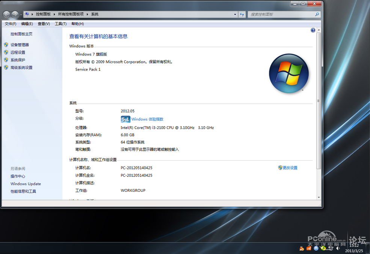Click the shield icon next to 更改设置
The width and height of the screenshot is (370, 254).
280,167
